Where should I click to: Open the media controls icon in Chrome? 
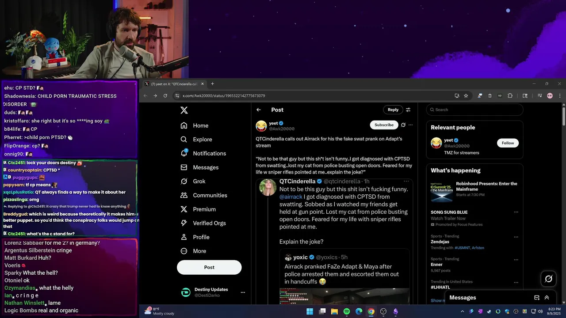540,96
